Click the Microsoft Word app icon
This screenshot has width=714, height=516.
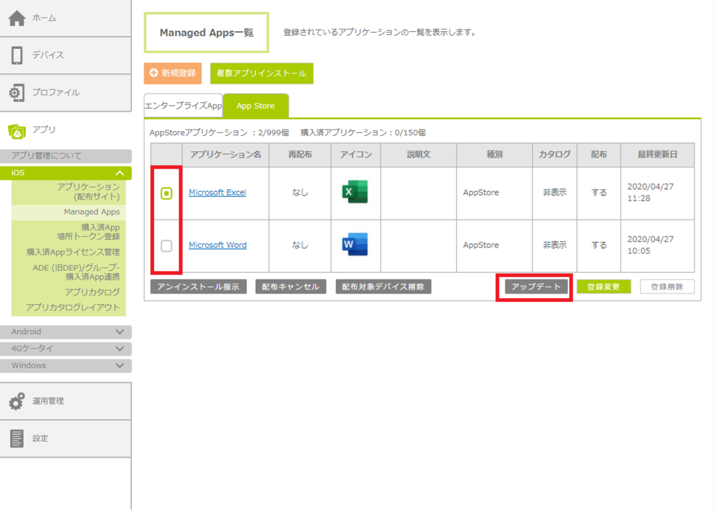click(x=355, y=245)
